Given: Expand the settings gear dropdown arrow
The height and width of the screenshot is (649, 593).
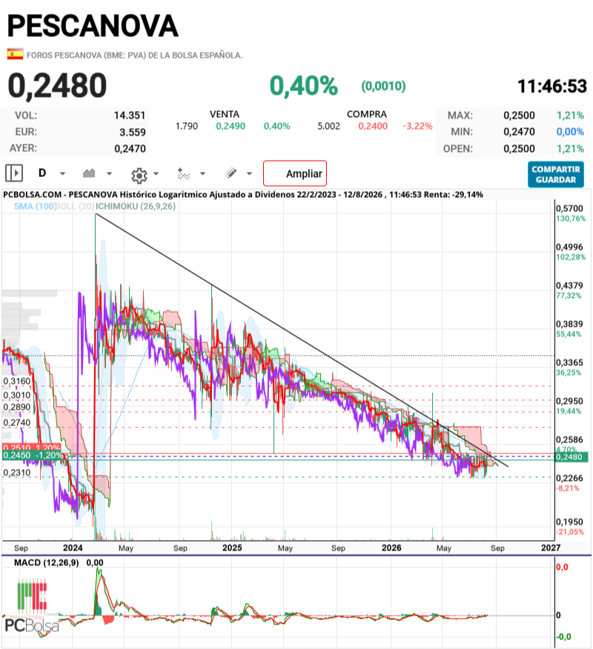Looking at the screenshot, I should coord(156,174).
